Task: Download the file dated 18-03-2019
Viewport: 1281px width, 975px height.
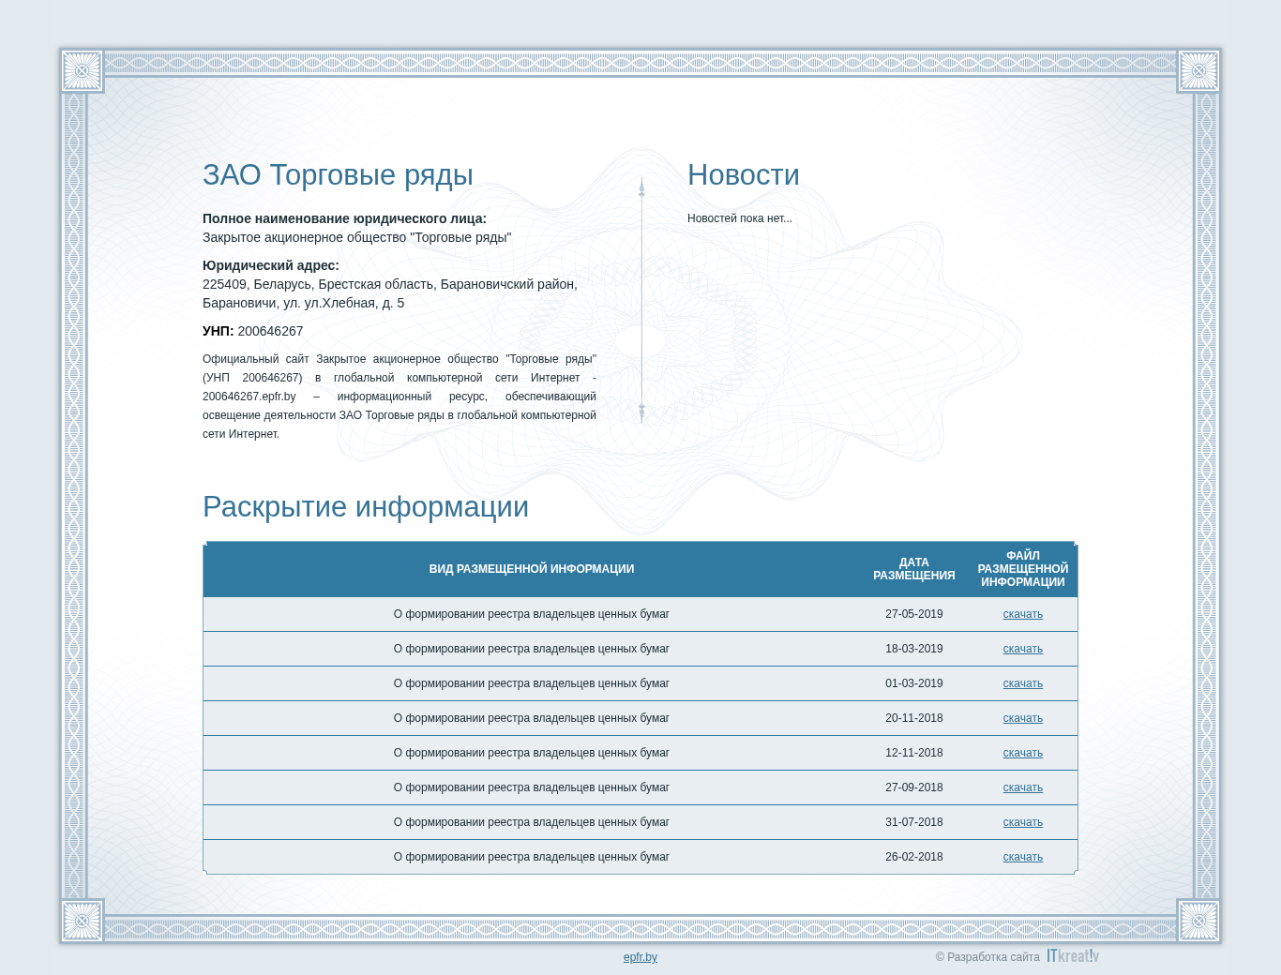Action: (1022, 649)
